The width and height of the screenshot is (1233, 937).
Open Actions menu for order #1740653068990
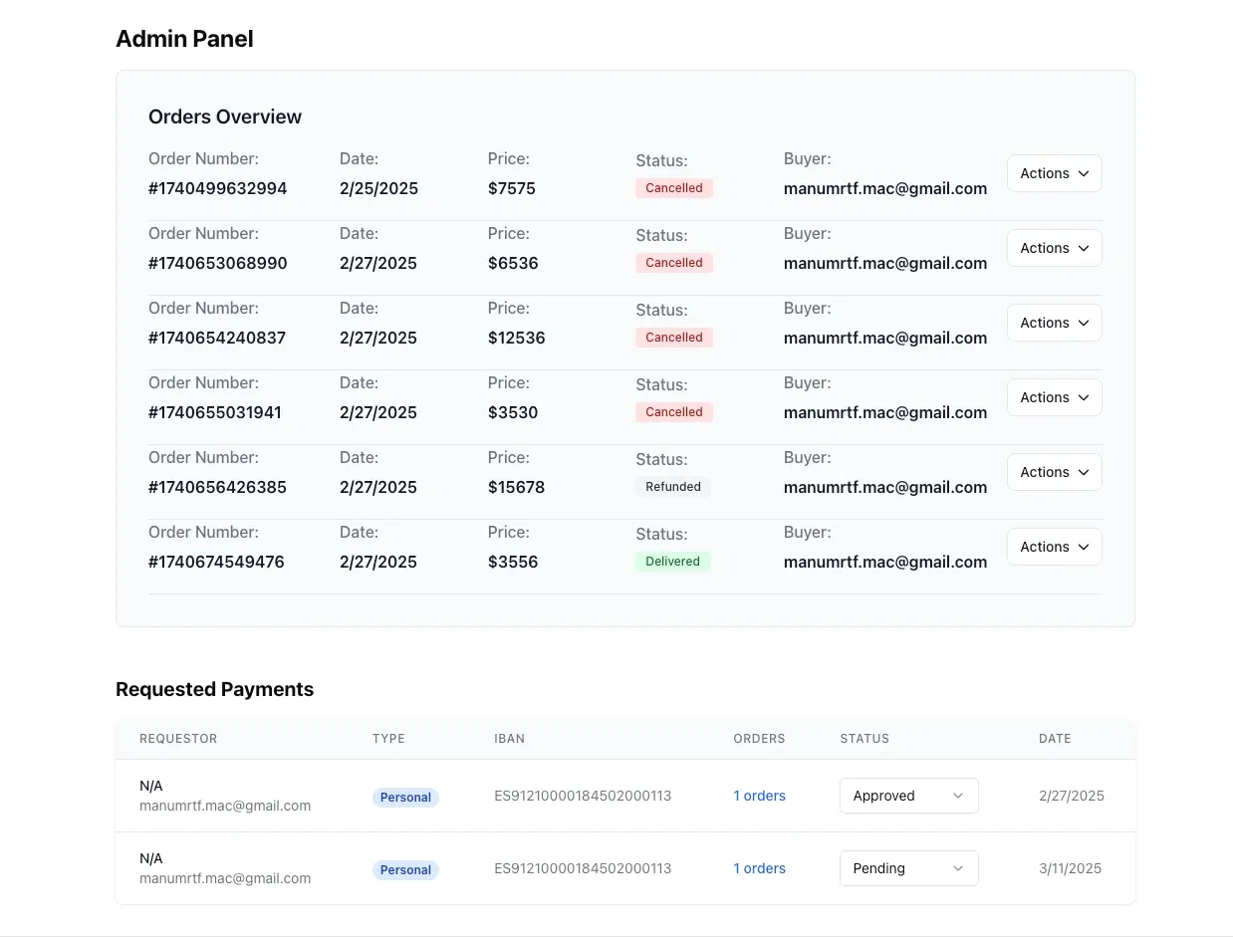(x=1054, y=248)
